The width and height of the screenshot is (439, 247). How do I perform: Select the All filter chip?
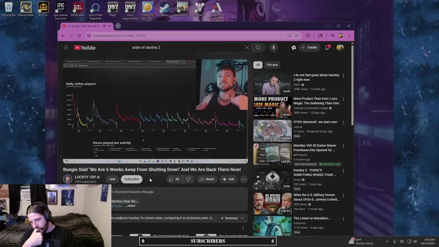[x=258, y=65]
